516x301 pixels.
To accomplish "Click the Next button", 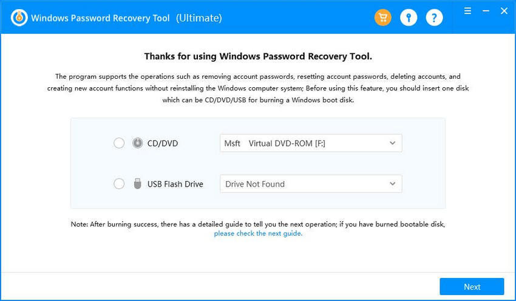I will tap(472, 286).
